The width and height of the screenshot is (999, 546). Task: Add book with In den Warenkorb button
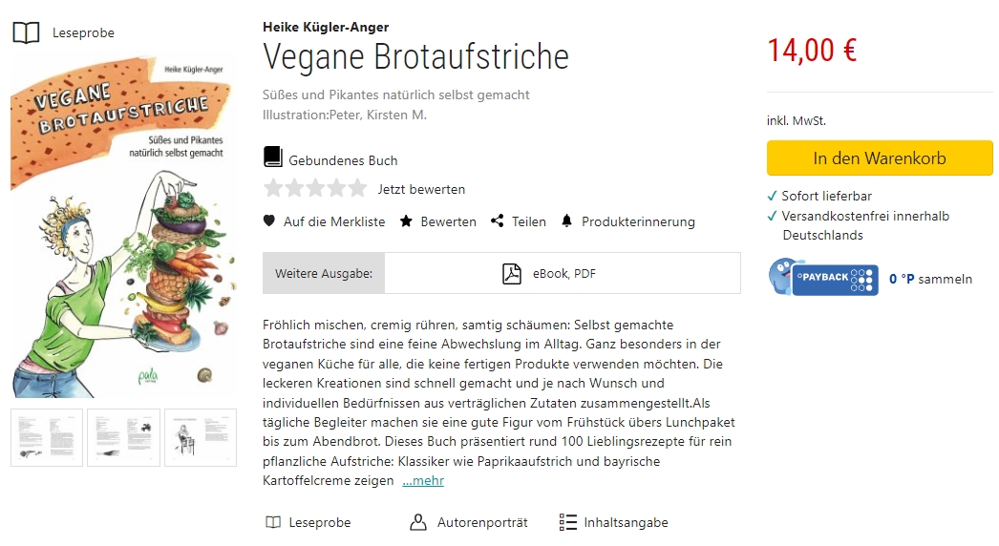tap(880, 158)
